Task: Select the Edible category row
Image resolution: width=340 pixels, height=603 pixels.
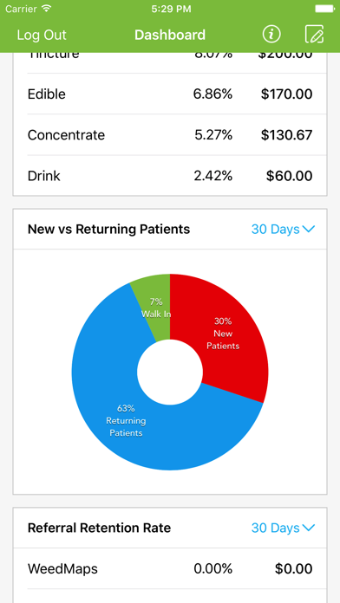Action: 170,94
